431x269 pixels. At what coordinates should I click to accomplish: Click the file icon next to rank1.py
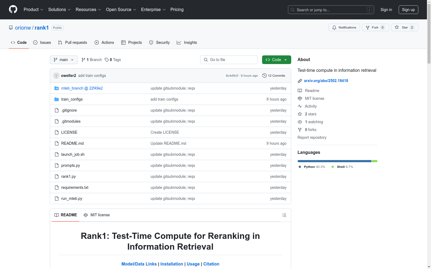coord(57,176)
